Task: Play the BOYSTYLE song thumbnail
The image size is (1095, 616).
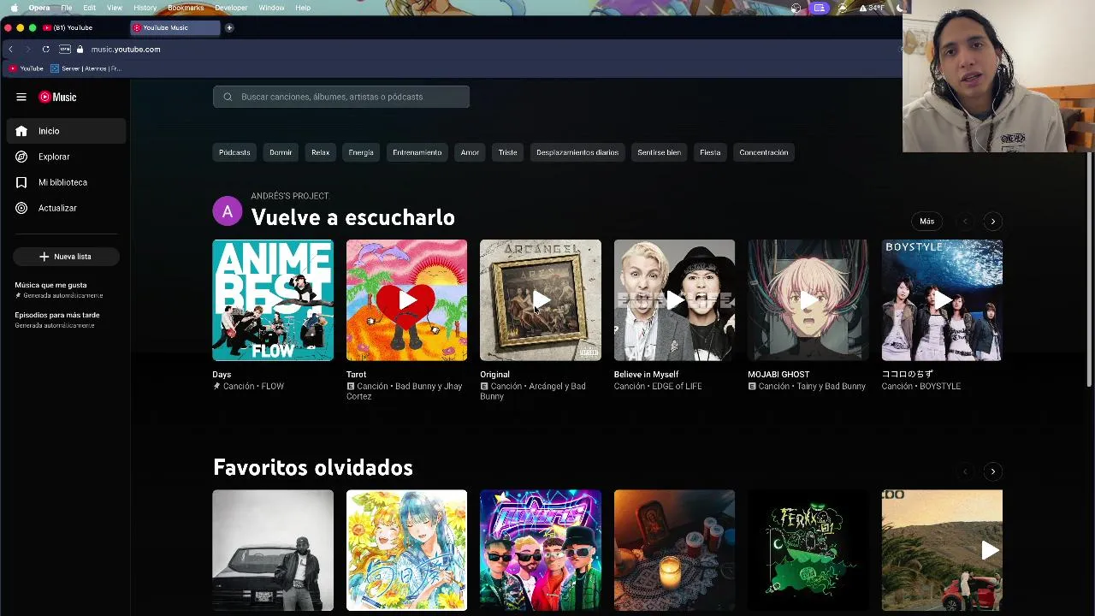Action: (942, 300)
